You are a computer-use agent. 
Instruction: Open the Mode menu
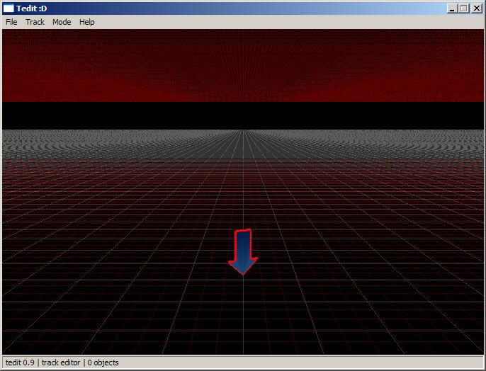click(62, 22)
